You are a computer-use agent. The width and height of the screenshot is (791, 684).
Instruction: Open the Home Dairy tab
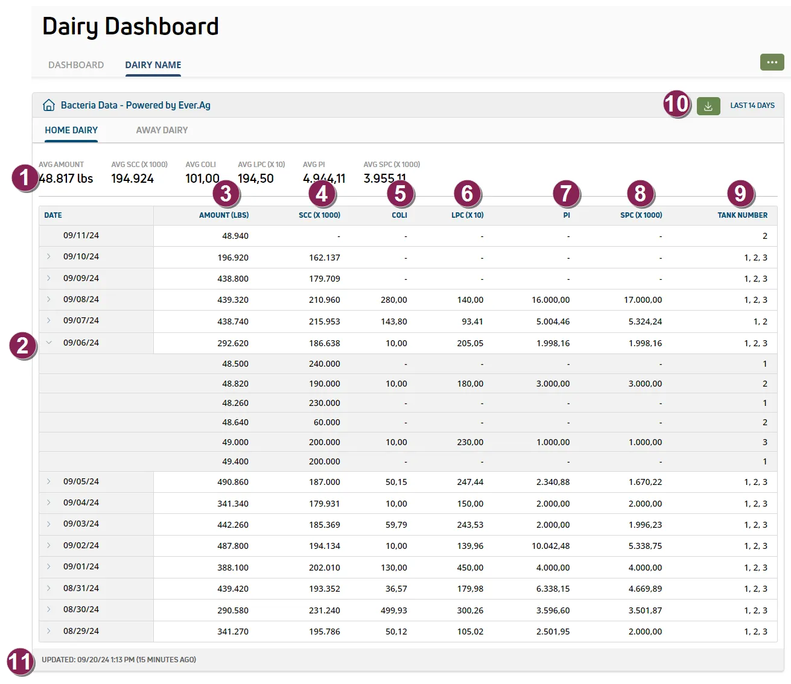click(71, 130)
